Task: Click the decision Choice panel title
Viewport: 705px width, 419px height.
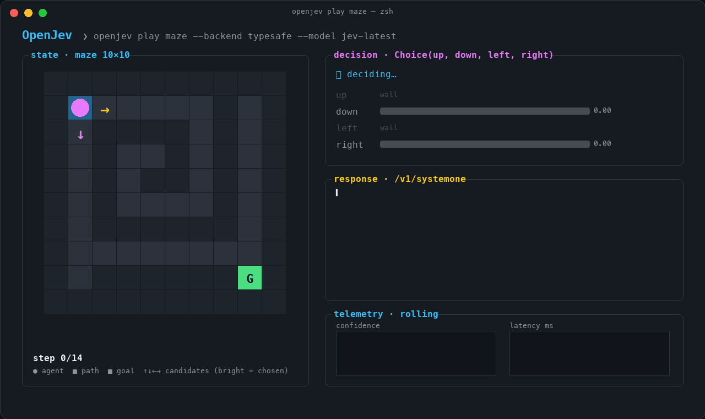Action: 444,55
